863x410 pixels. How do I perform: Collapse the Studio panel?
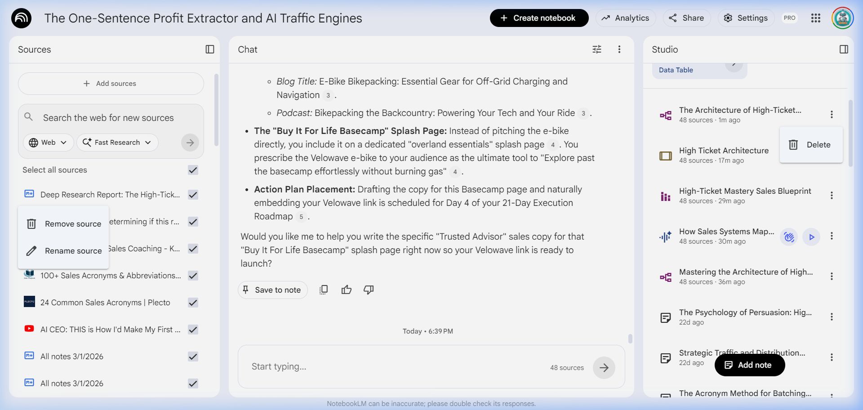(844, 49)
